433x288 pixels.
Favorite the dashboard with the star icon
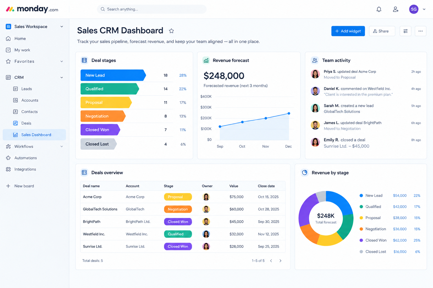point(171,31)
